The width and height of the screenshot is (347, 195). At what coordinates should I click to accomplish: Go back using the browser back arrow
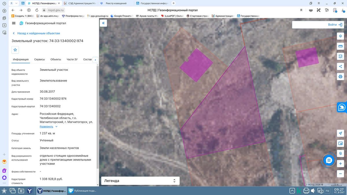13,10
